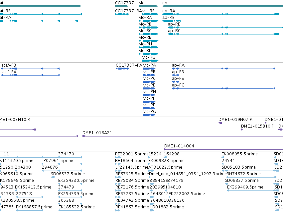Screen dimensions: 283x212
Task: Select the vlc-RH transcript label
Action: (145, 44)
